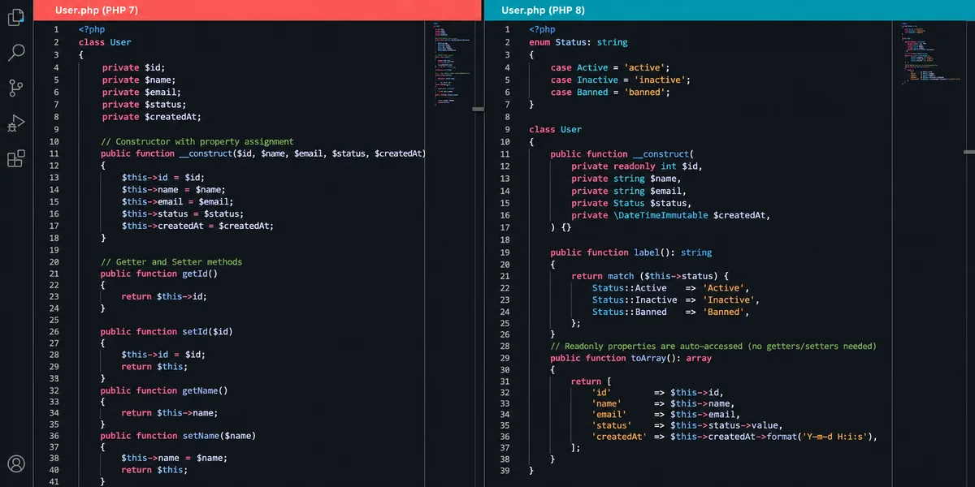Image resolution: width=975 pixels, height=487 pixels.
Task: Click 'return $this->name;' line
Action: 171,413
